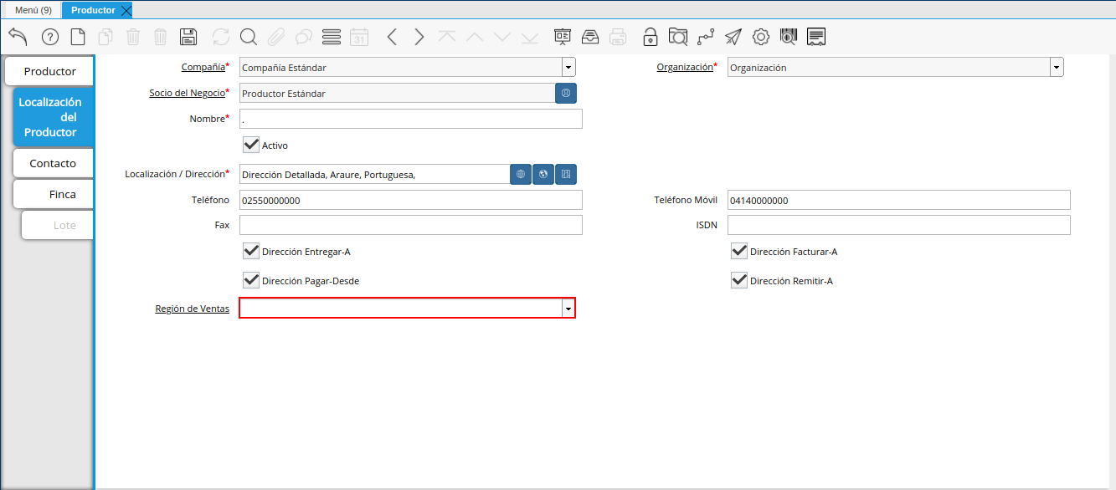Screen dimensions: 1116x490
Task: Click the empty ISDN input field
Action: (x=899, y=225)
